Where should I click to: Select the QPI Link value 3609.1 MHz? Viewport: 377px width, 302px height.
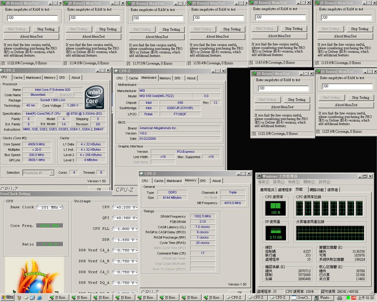(37, 160)
